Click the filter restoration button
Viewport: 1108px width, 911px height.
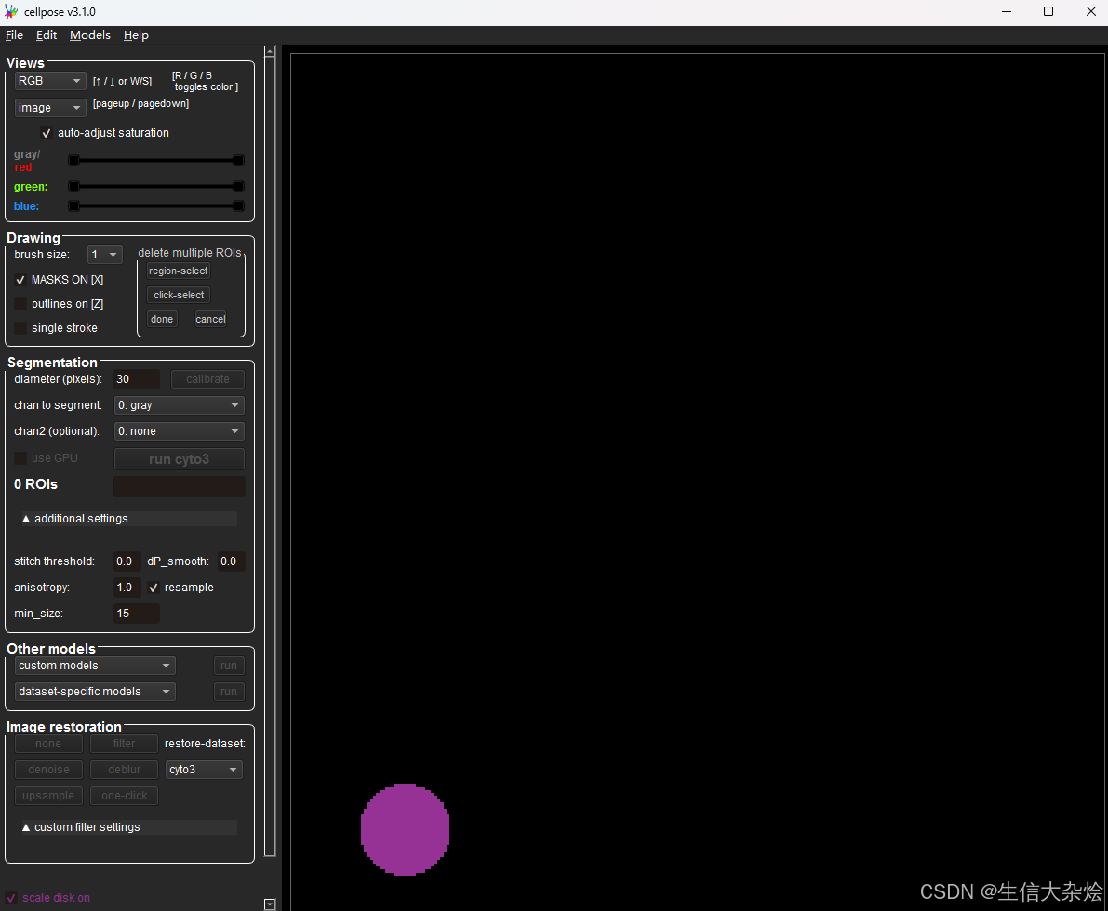125,744
